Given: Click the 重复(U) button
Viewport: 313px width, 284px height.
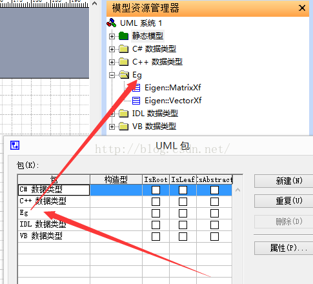Looking at the screenshot, I should pos(283,201).
